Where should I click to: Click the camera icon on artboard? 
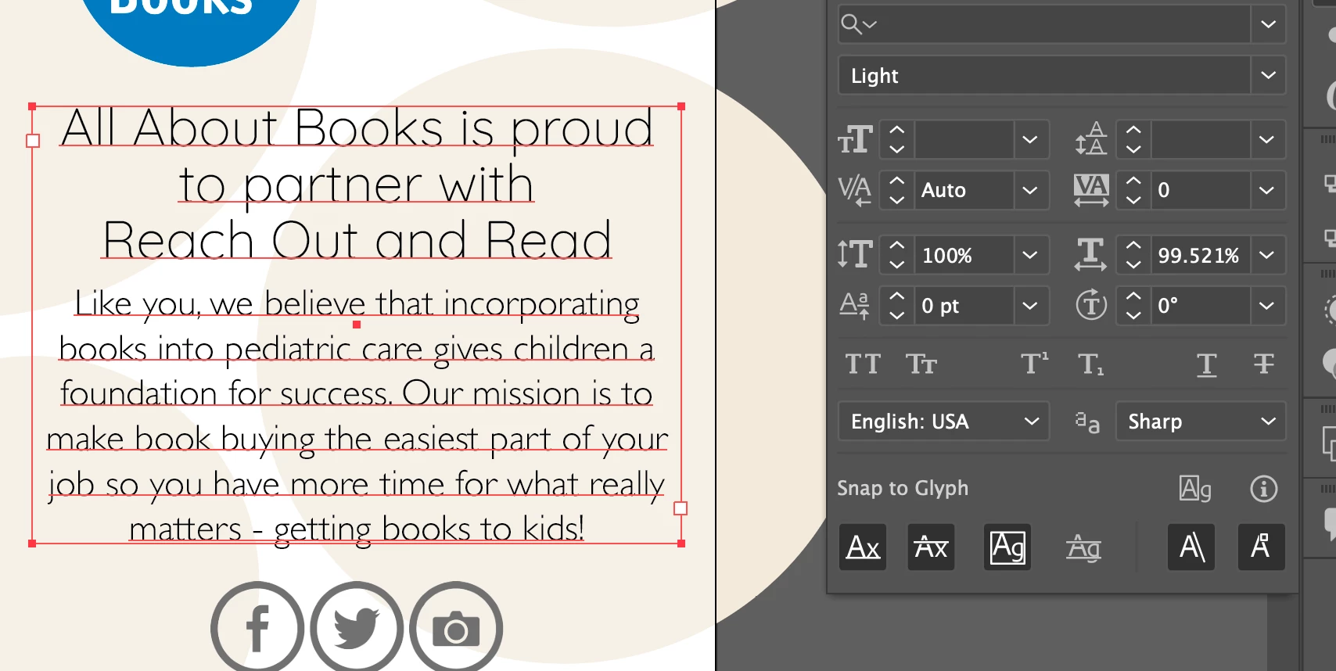pyautogui.click(x=456, y=628)
